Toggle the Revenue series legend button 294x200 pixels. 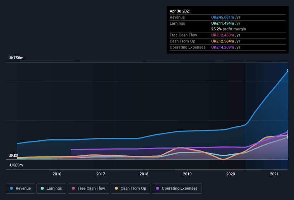coord(20,189)
